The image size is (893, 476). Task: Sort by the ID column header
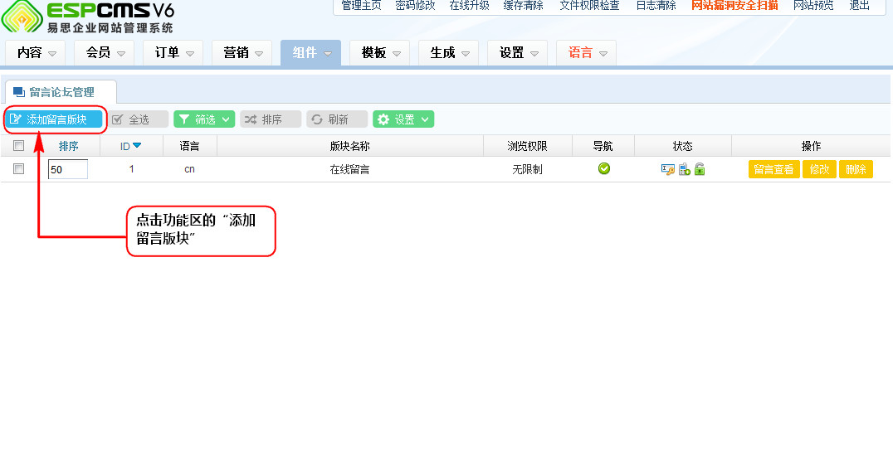(130, 146)
